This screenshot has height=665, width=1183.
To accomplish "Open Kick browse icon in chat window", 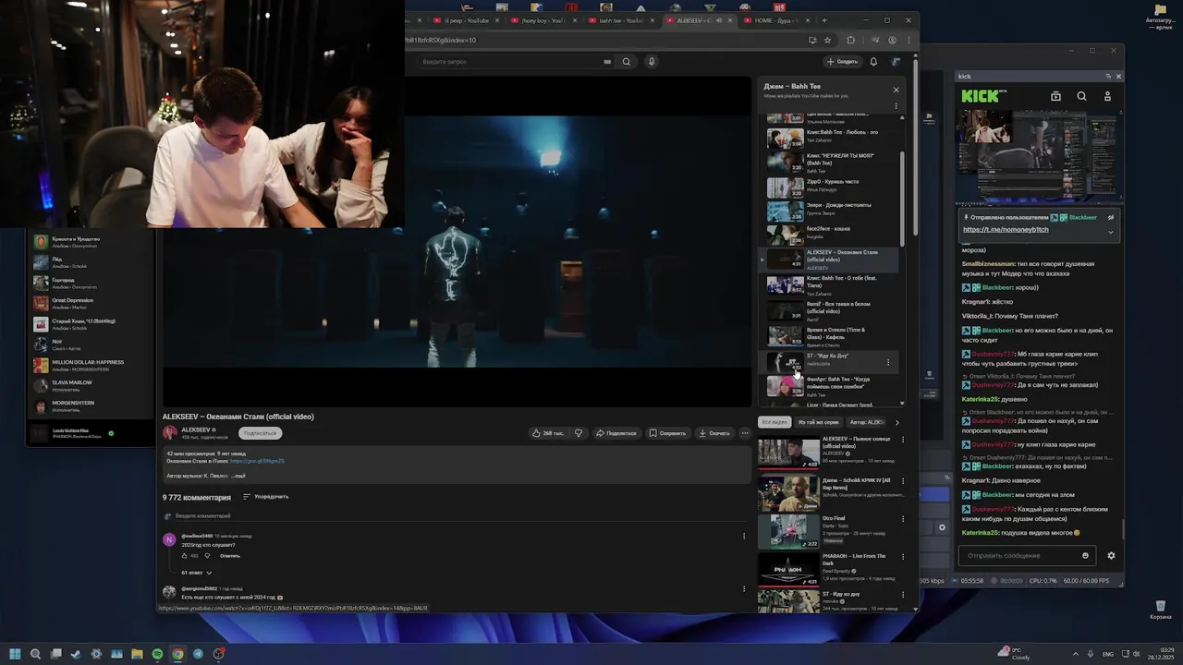I will pyautogui.click(x=1055, y=96).
